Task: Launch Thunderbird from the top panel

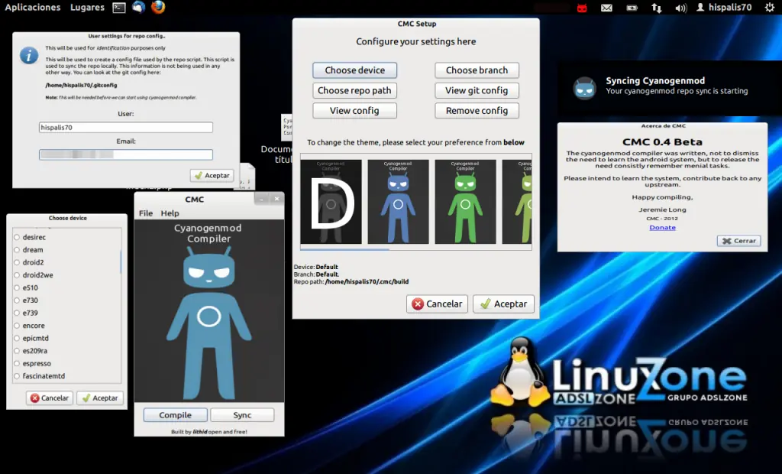Action: click(139, 7)
